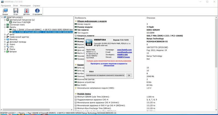Click the M2S4G64CB8HG5N-CG part number value

[x=158, y=42]
